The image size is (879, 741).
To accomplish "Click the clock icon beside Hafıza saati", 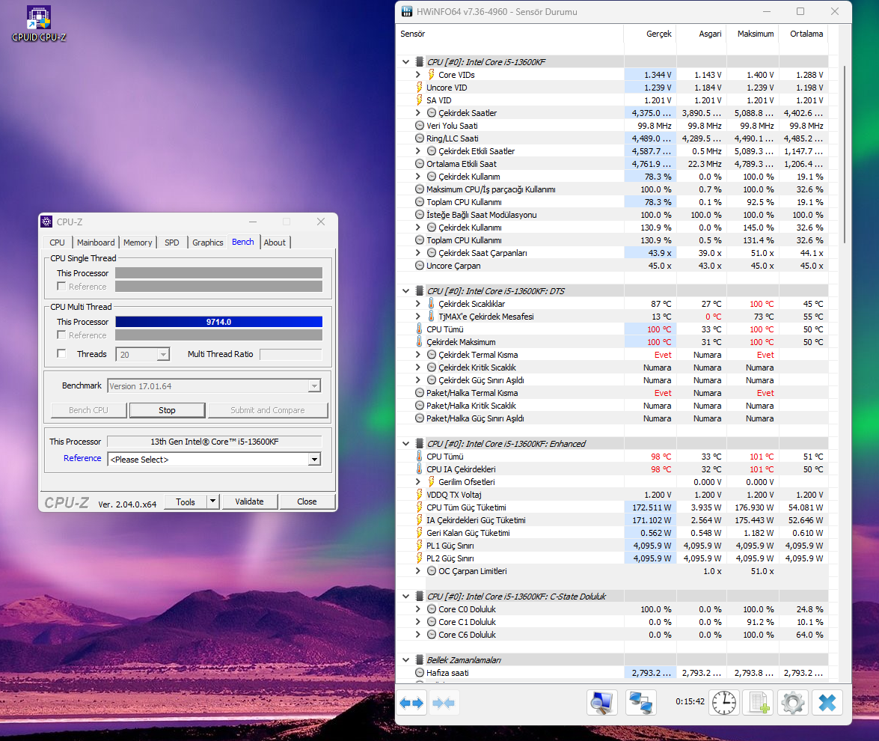I will [x=420, y=673].
